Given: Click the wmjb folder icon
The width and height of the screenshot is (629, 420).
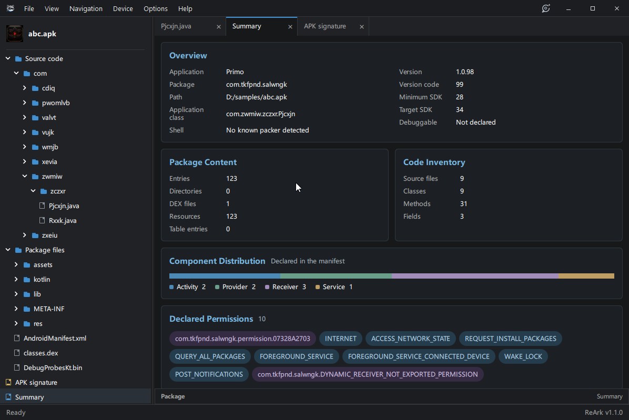Looking at the screenshot, I should pyautogui.click(x=35, y=147).
